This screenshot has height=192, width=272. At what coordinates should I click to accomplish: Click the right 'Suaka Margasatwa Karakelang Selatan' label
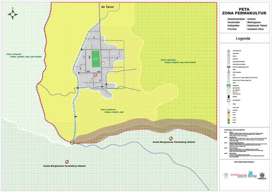(174, 142)
